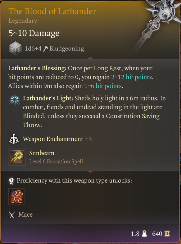Click the d6 damage dice icon
The image size is (181, 244).
(16, 48)
